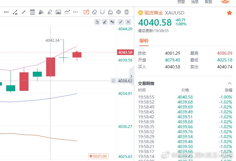The image size is (236, 161).
Task: Select the 19:58:32 trade row time
Action: (x=146, y=132)
